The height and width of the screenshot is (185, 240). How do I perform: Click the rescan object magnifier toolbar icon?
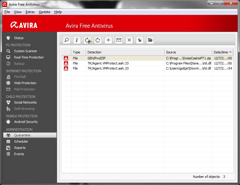click(67, 40)
